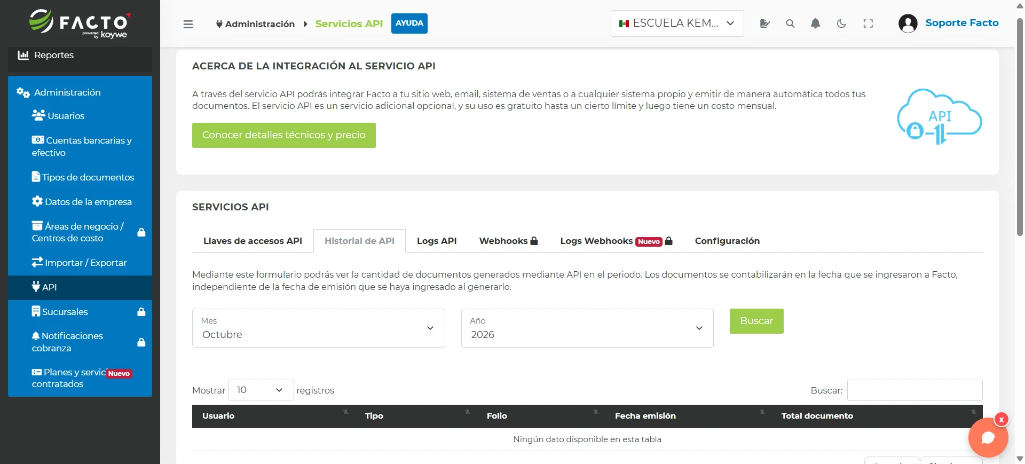Change Mostrar registros count dropdown

[261, 390]
